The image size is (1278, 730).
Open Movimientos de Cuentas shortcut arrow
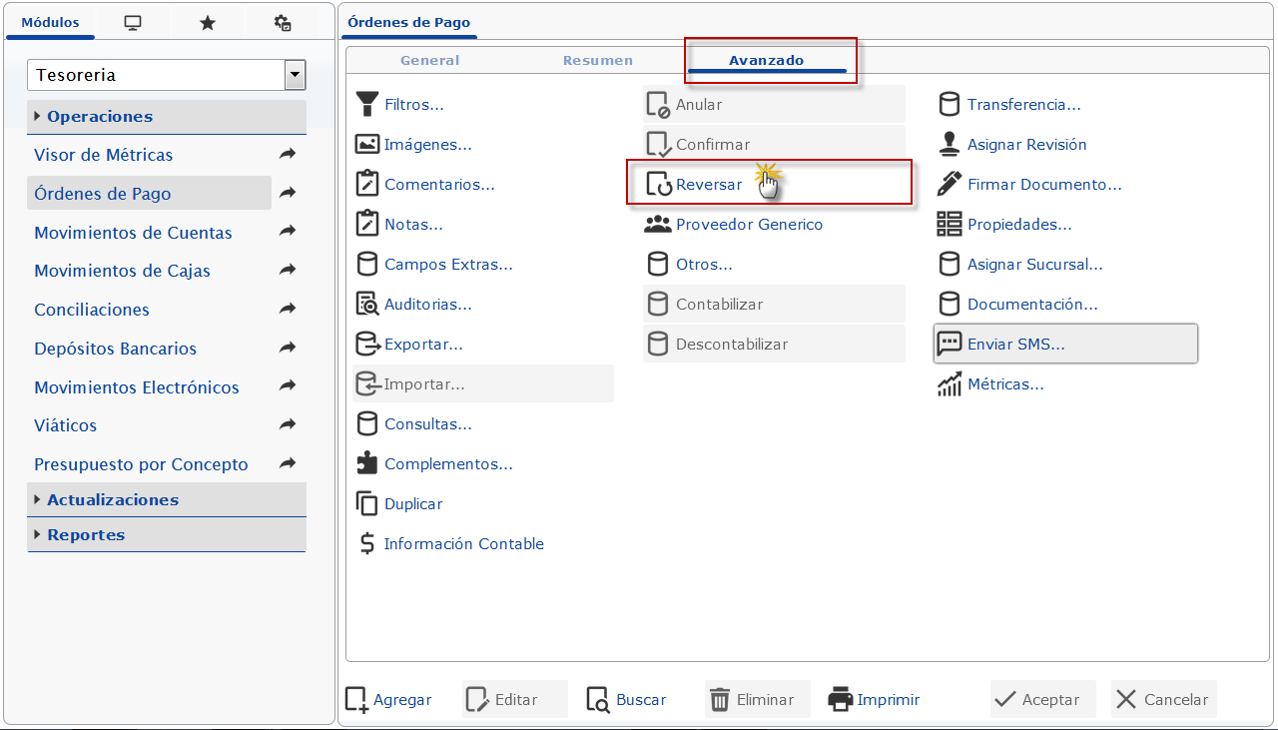[x=288, y=232]
